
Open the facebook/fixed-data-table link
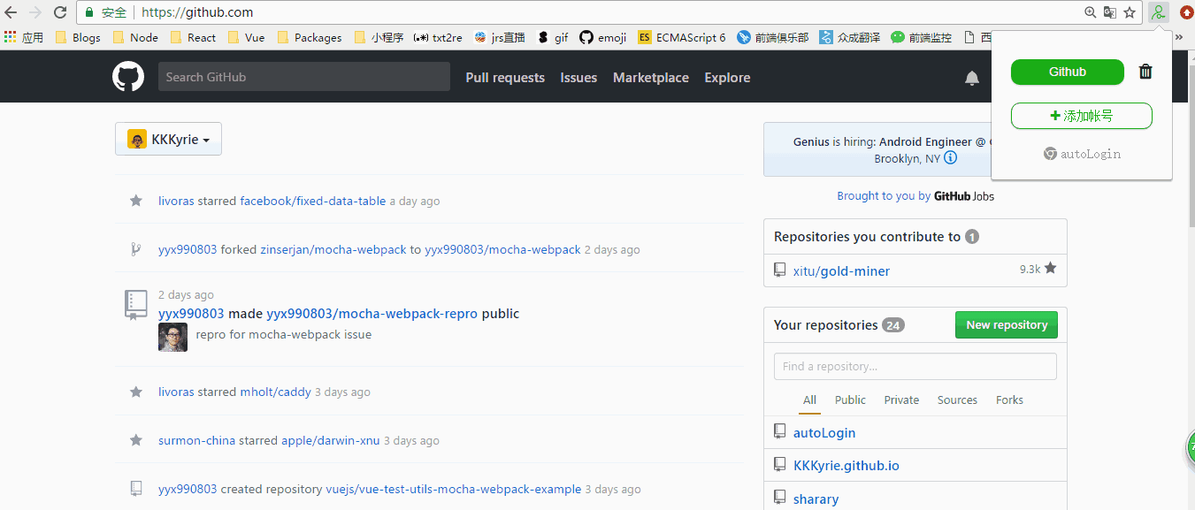tap(313, 201)
